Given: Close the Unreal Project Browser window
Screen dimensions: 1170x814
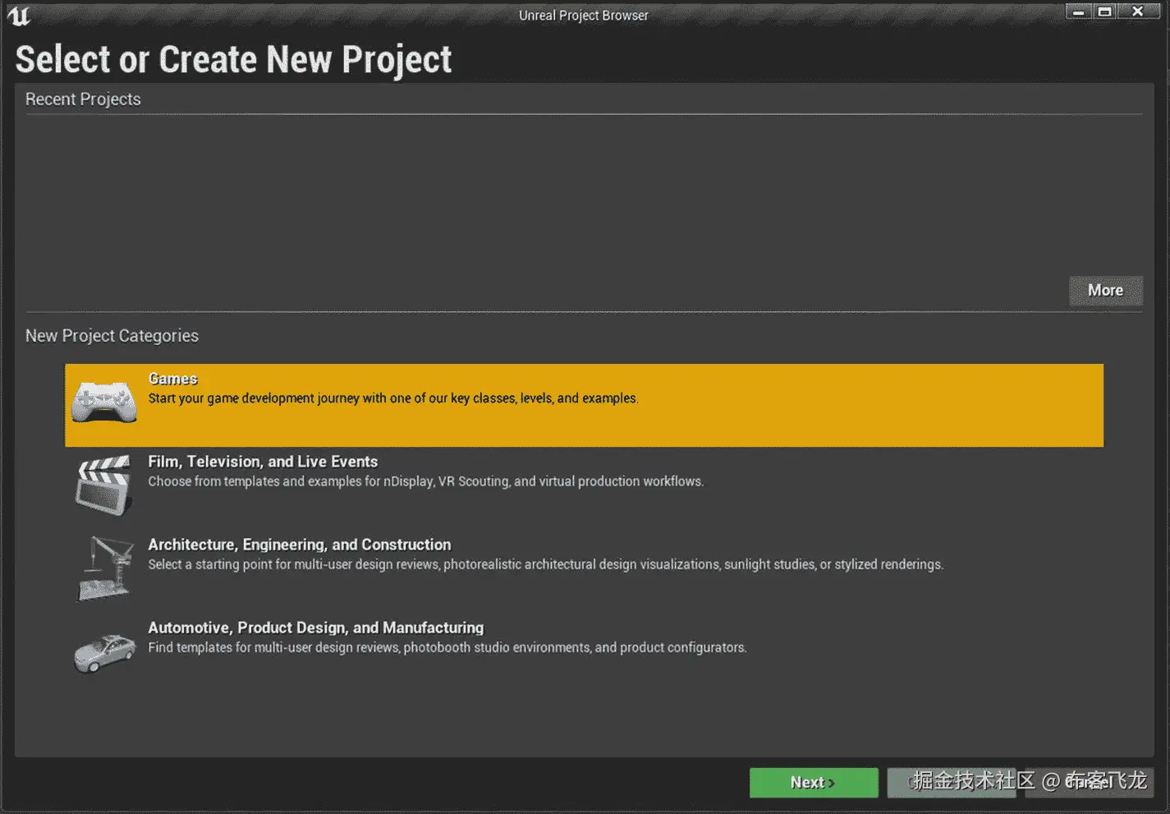Looking at the screenshot, I should pyautogui.click(x=1137, y=11).
